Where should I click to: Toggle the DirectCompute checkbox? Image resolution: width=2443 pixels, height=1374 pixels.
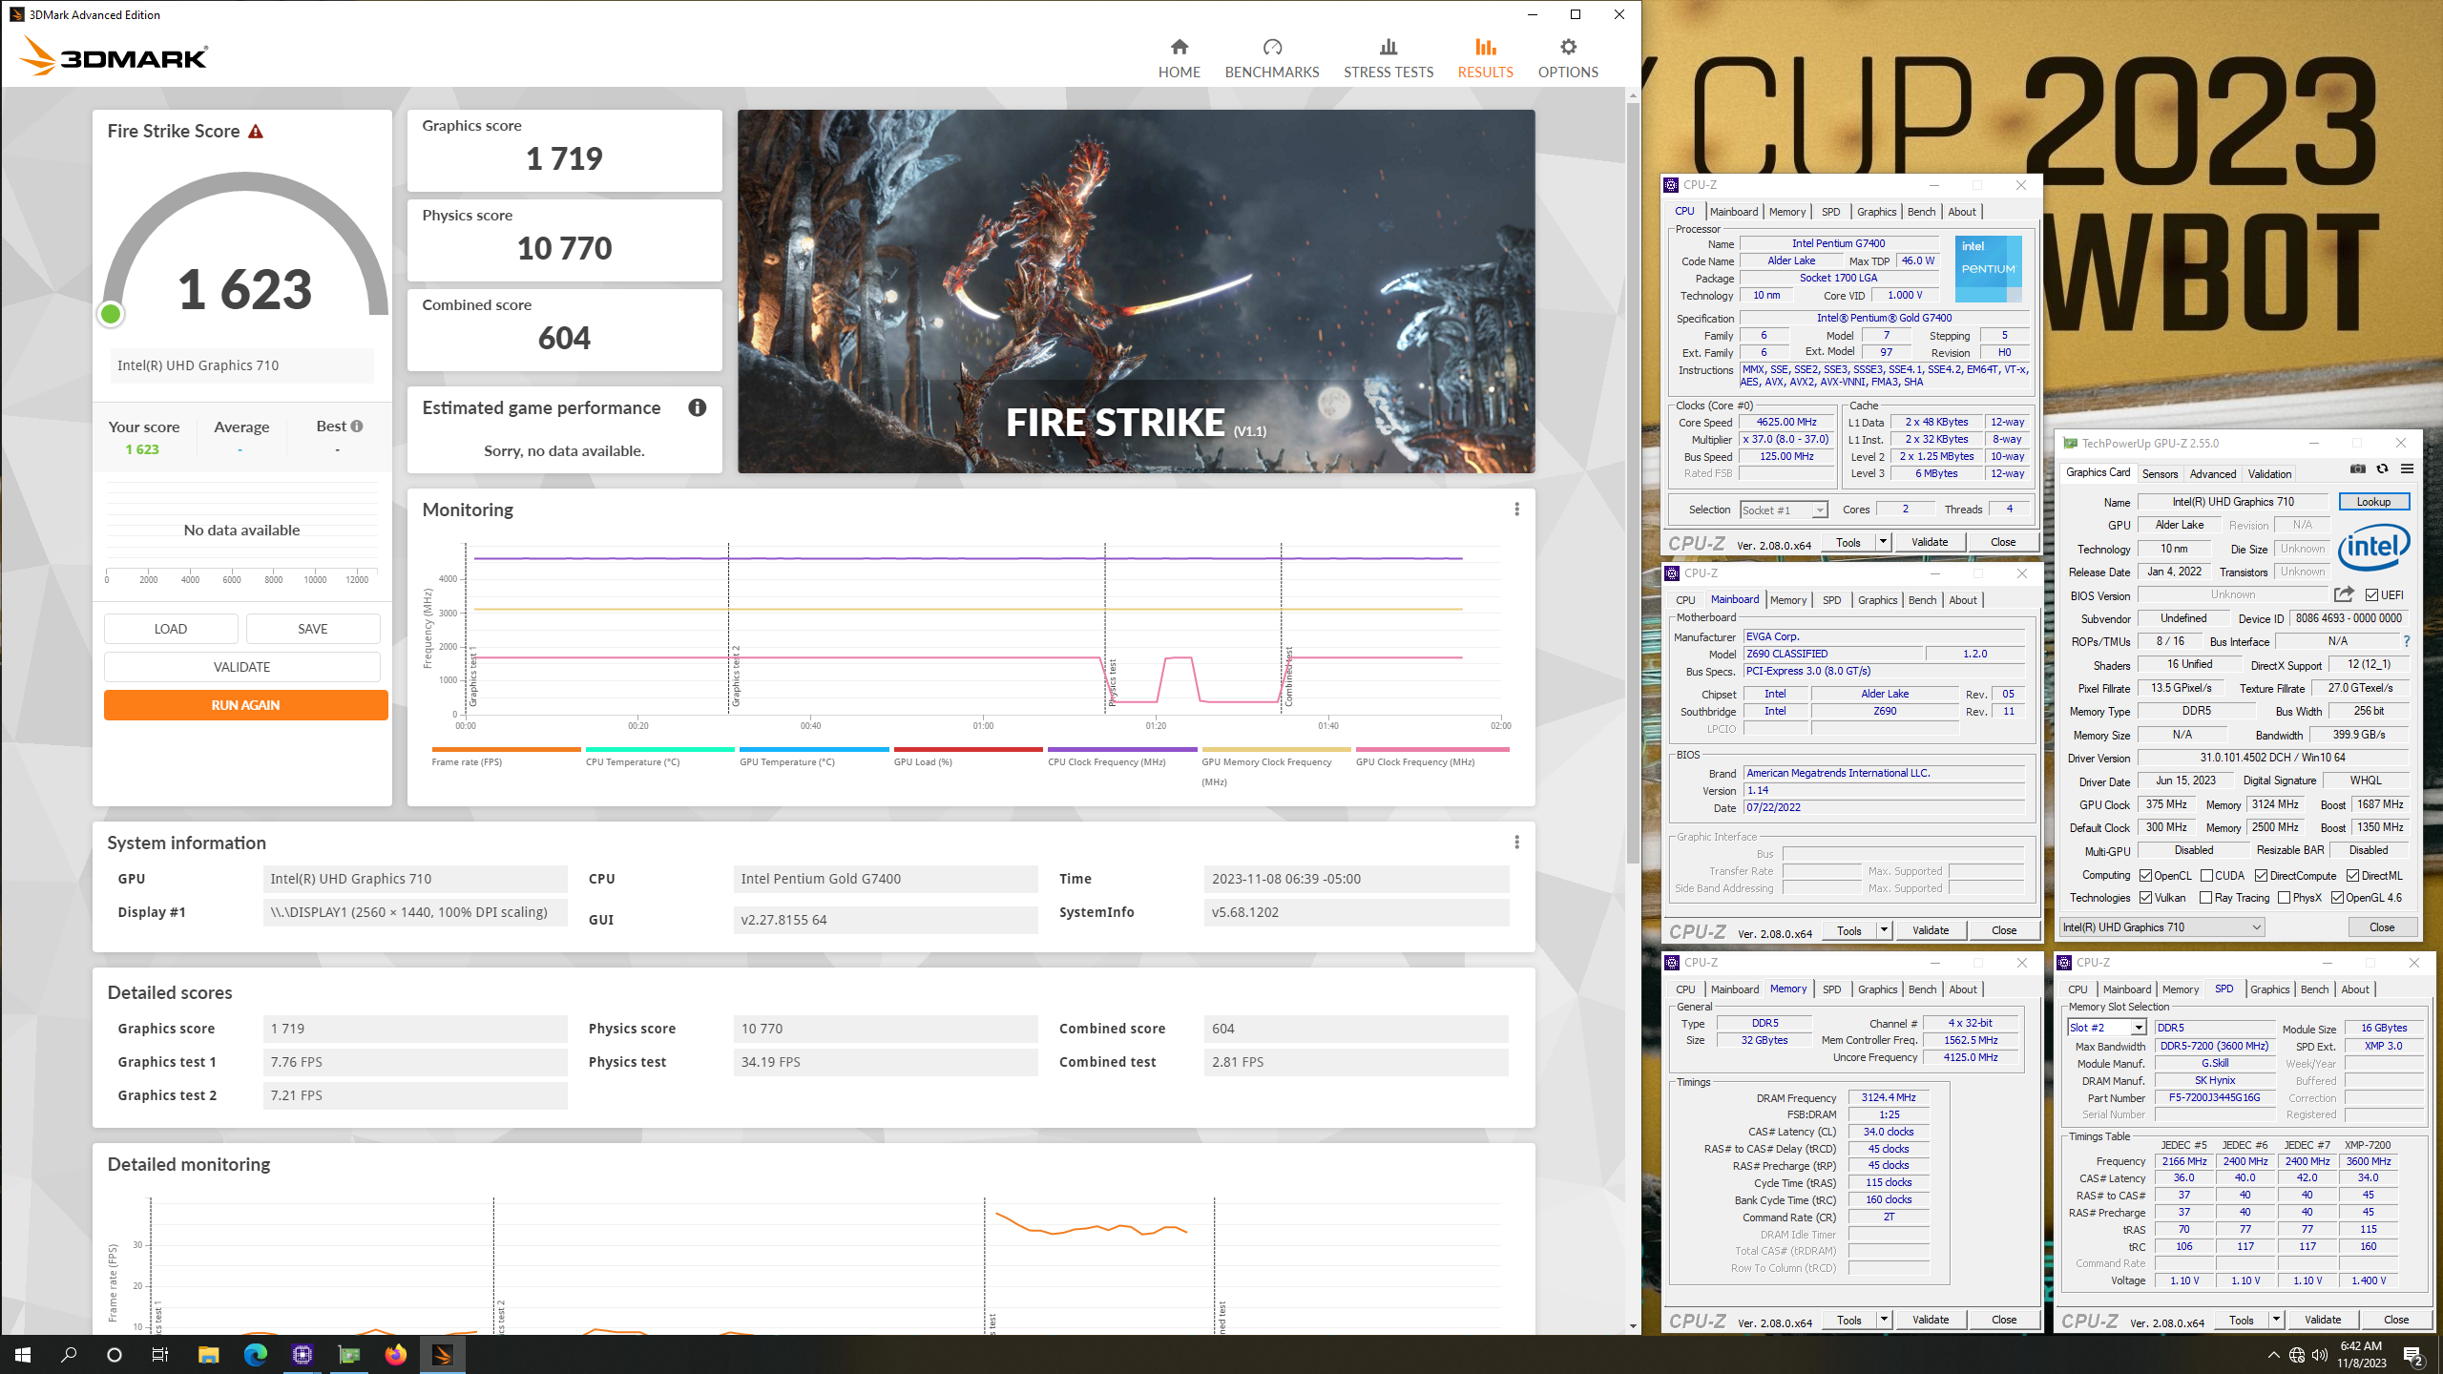[x=2261, y=876]
